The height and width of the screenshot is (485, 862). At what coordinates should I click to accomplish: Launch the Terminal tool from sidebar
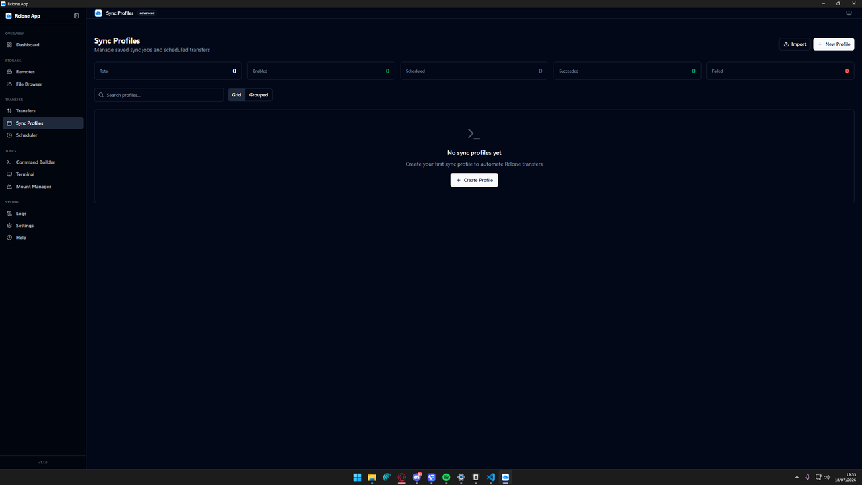(43, 174)
